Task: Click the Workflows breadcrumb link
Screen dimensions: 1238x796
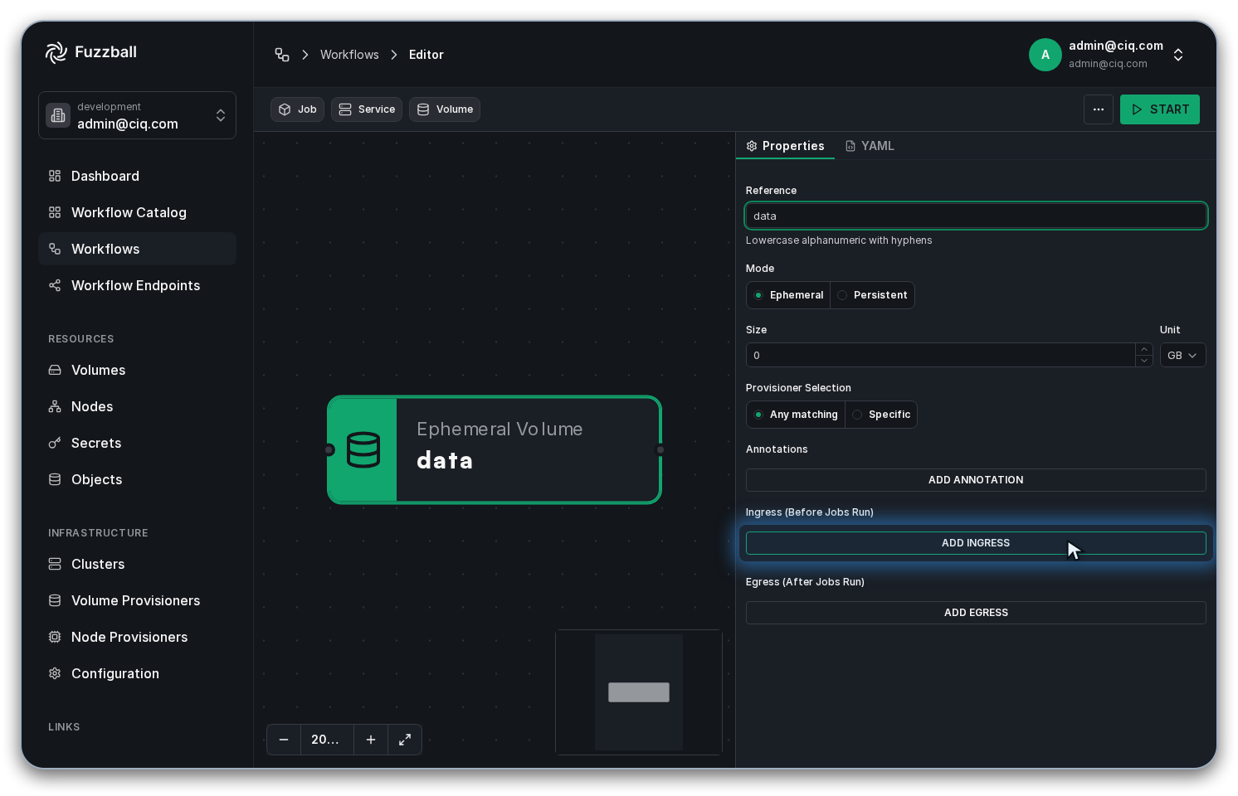Action: click(x=349, y=55)
